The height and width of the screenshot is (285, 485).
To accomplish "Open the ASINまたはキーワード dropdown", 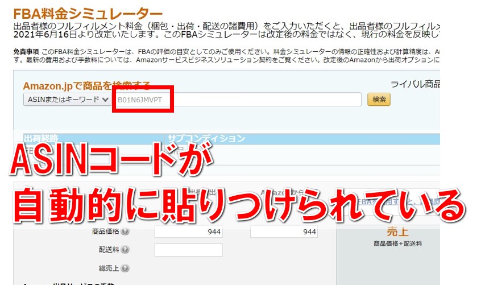I will coord(67,100).
